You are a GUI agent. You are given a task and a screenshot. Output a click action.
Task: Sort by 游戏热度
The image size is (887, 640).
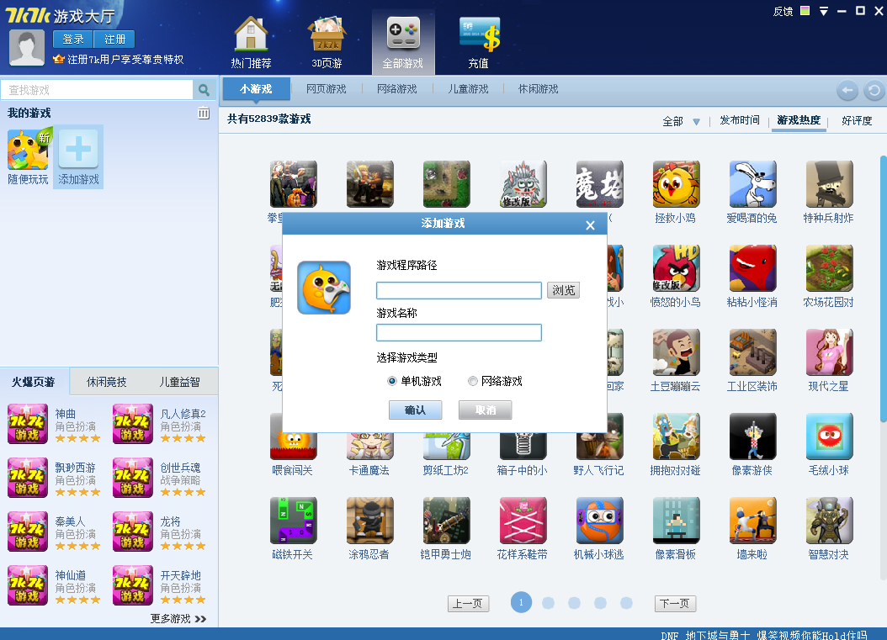(x=799, y=120)
